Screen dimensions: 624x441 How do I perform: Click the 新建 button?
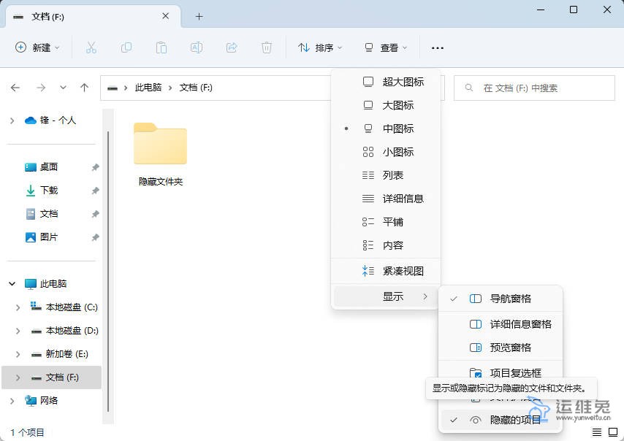click(37, 47)
